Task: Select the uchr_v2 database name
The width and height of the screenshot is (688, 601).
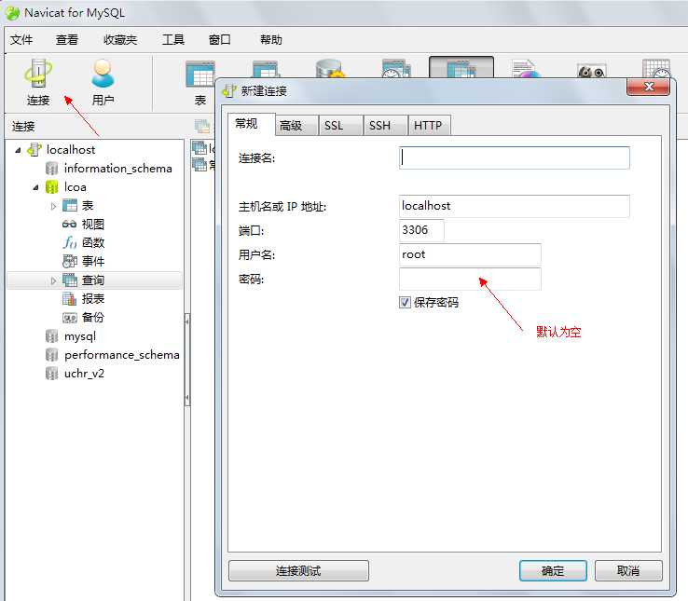Action: [84, 374]
